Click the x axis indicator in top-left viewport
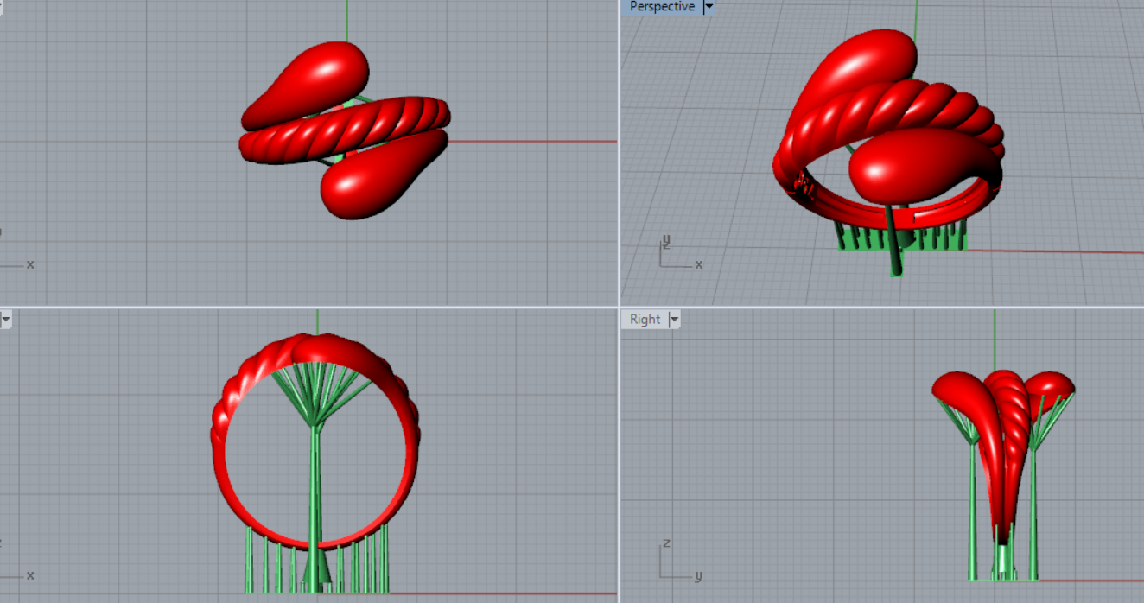This screenshot has height=603, width=1144. (29, 264)
